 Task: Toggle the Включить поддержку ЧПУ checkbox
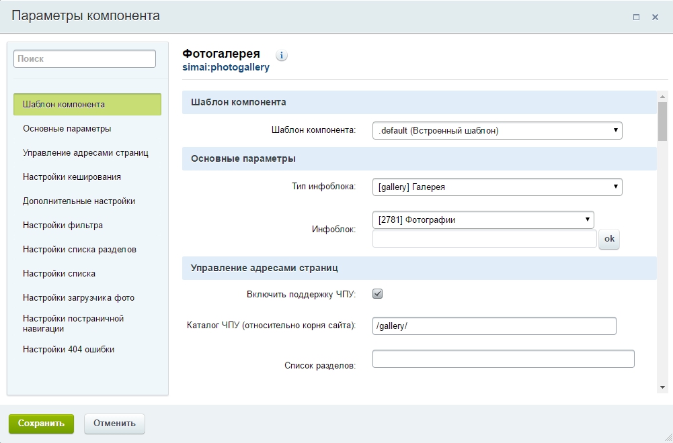378,294
